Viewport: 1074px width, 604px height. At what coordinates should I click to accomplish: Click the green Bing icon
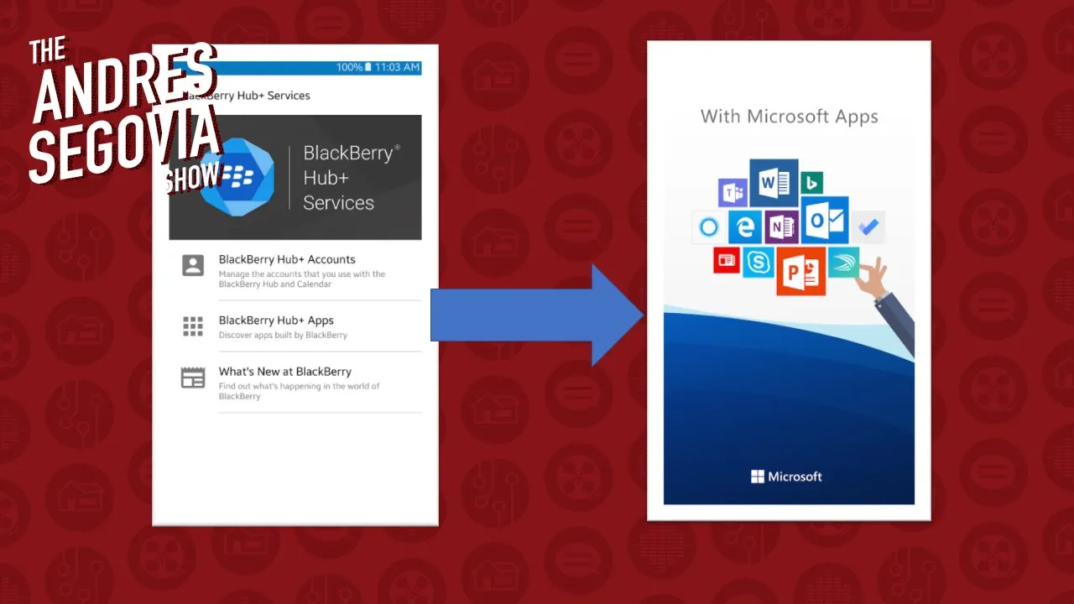pos(811,183)
